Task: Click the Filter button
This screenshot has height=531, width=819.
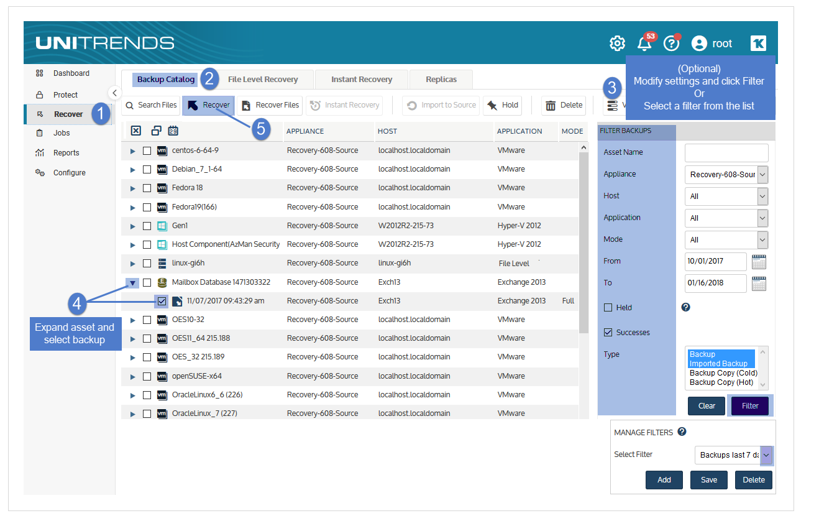Action: coord(750,406)
